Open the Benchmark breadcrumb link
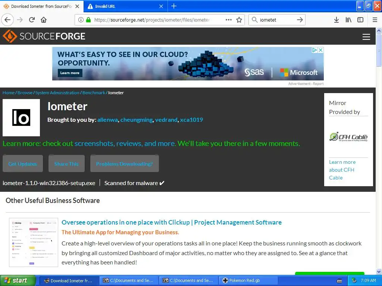Screen dimensions: 382x286 point(94,93)
